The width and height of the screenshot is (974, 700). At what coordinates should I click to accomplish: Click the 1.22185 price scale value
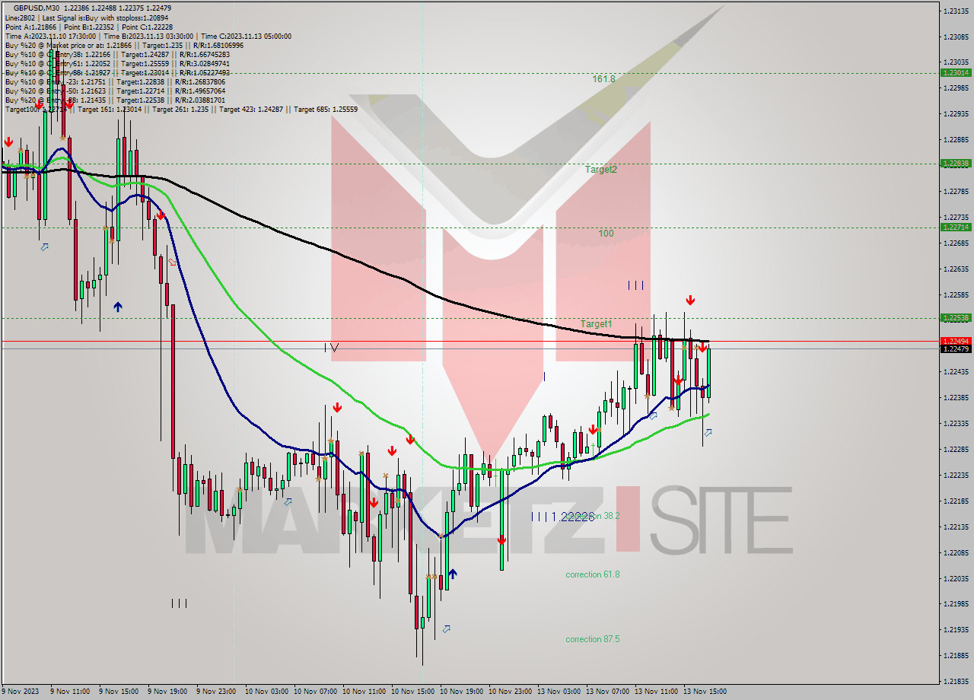pos(955,501)
